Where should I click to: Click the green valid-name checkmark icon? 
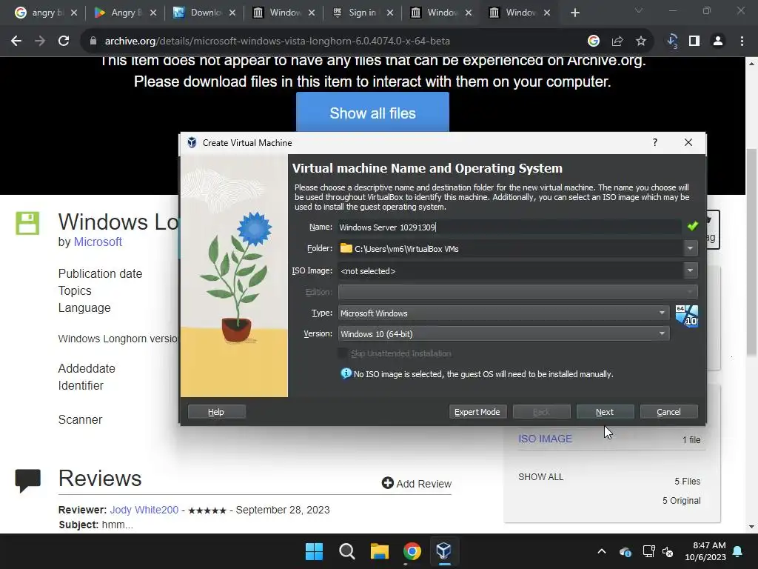[x=693, y=226]
